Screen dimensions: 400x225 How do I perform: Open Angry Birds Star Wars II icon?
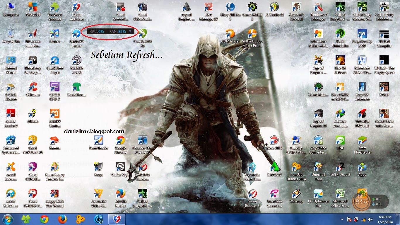click(x=55, y=198)
